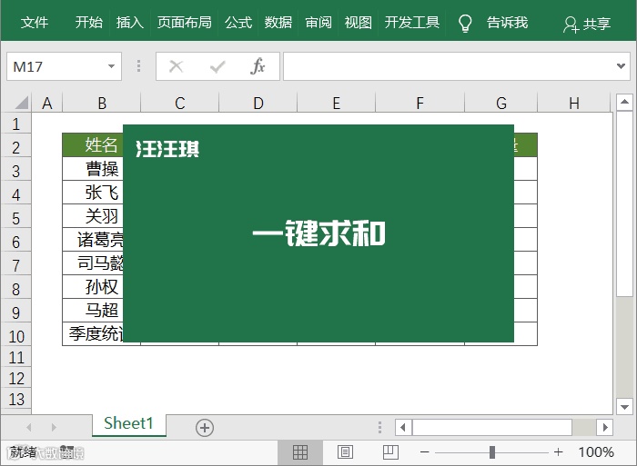Click the zoom in plus button
637x466 pixels.
tap(559, 451)
